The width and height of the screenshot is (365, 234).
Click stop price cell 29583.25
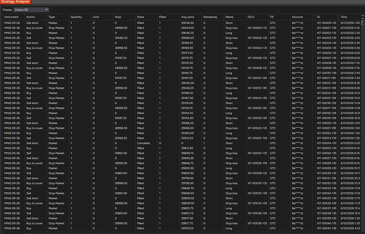(x=121, y=138)
